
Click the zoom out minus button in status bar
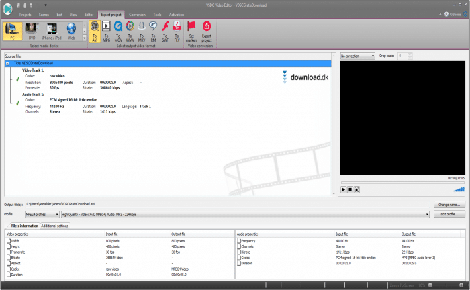click(430, 285)
